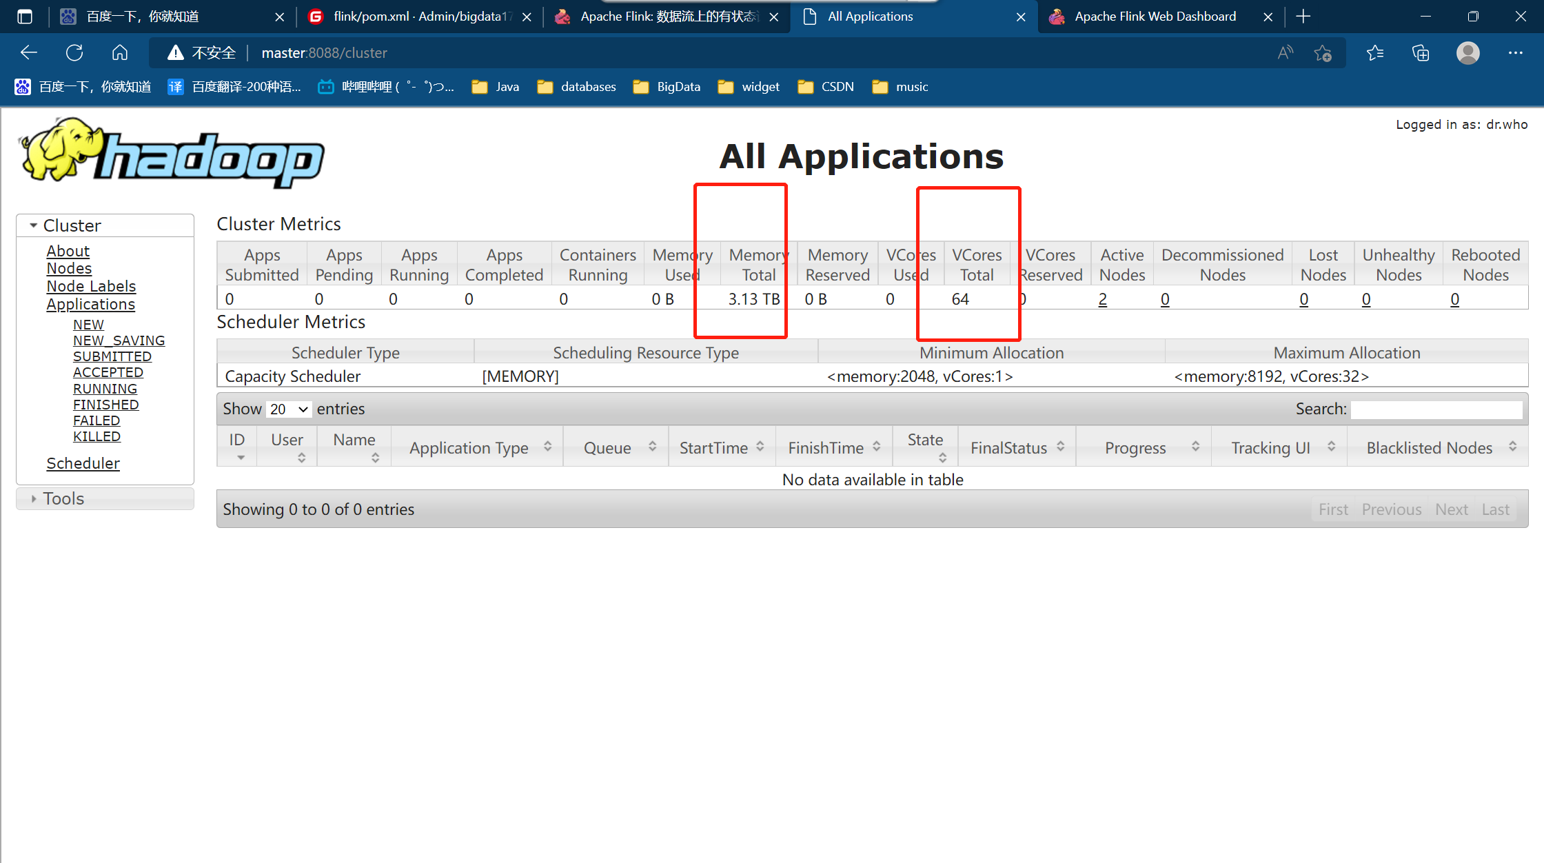Open the browser settings ellipsis menu

point(1515,53)
